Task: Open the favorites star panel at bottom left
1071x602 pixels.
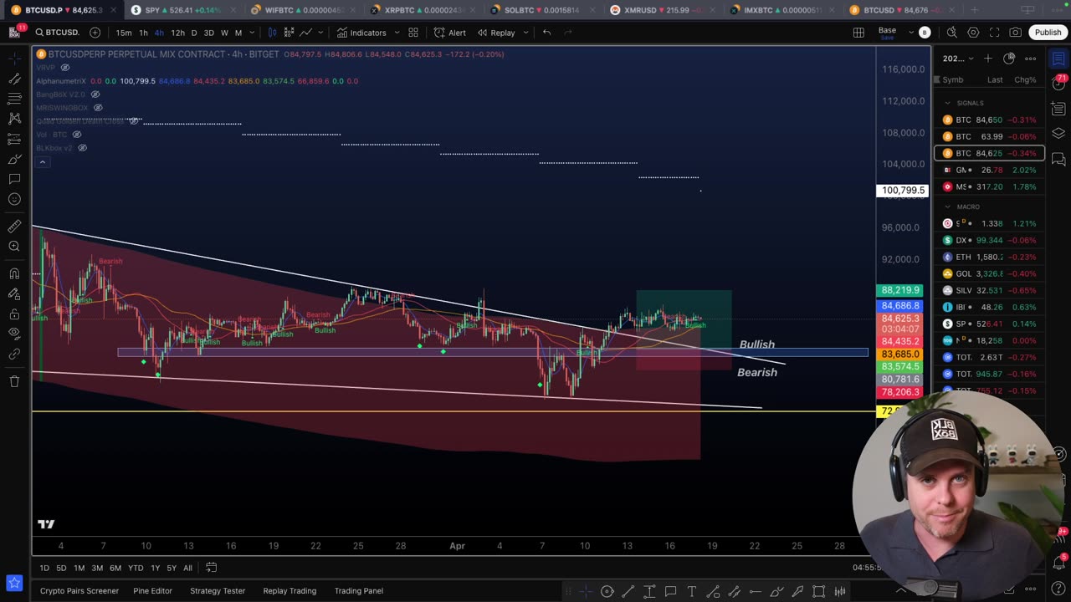Action: tap(13, 582)
